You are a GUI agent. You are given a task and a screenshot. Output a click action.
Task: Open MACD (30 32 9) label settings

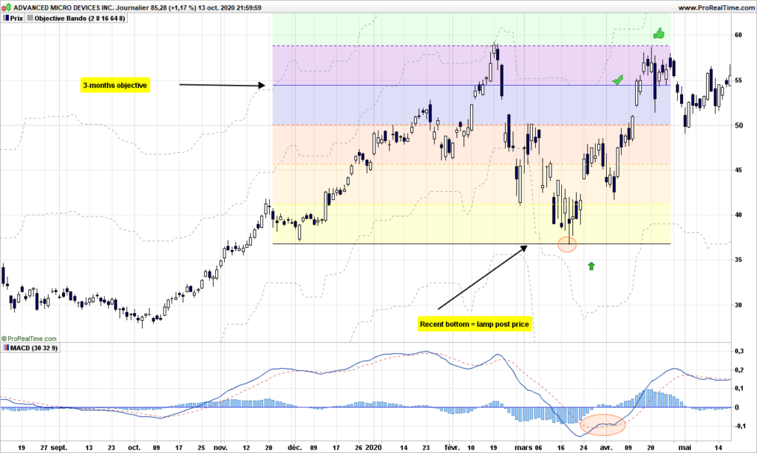34,348
